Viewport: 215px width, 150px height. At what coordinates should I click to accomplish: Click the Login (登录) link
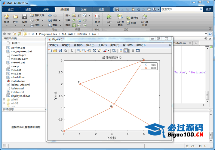[x=208, y=9]
